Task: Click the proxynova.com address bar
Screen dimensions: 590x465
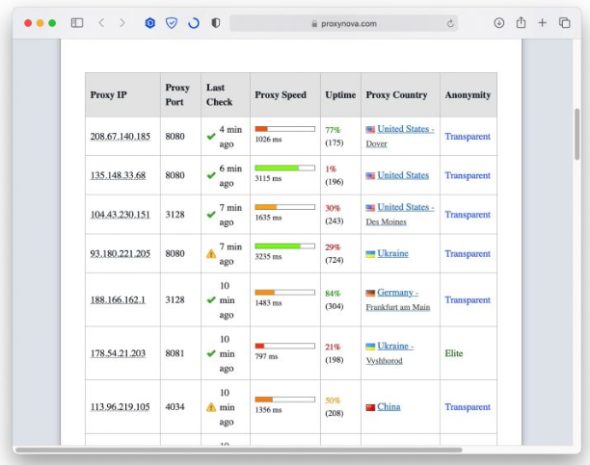Action: coord(343,23)
